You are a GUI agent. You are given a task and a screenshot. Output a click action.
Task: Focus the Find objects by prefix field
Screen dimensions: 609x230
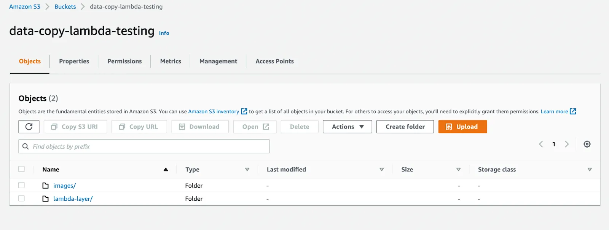[144, 146]
